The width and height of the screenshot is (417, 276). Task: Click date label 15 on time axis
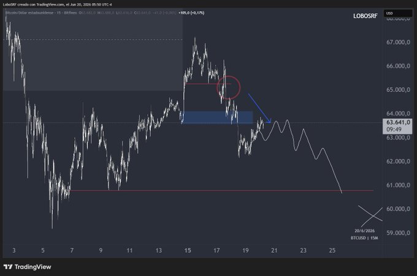click(188, 250)
